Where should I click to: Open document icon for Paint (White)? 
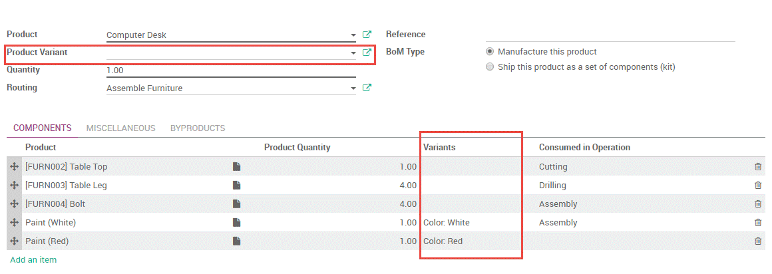tap(236, 223)
